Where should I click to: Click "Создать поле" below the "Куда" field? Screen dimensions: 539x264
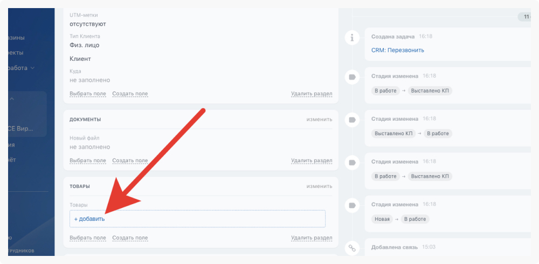click(x=130, y=94)
